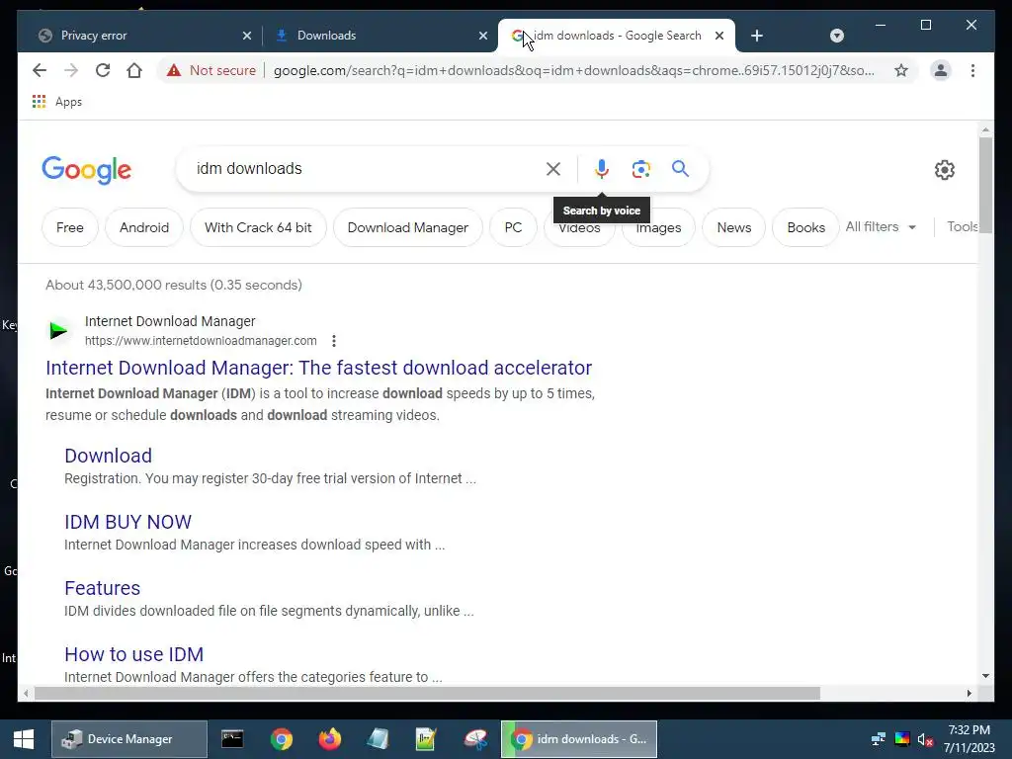Open the internetdownloadmanager.com site URL
1012x759 pixels.
[x=201, y=341]
